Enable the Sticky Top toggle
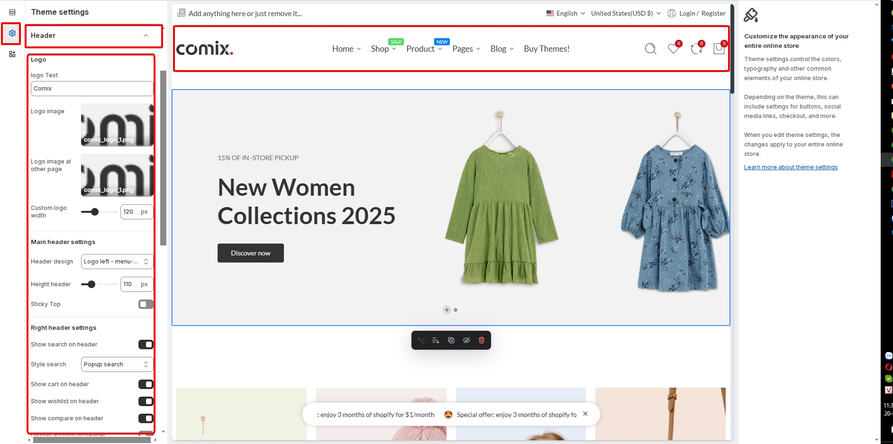The height and width of the screenshot is (444, 893). 146,304
